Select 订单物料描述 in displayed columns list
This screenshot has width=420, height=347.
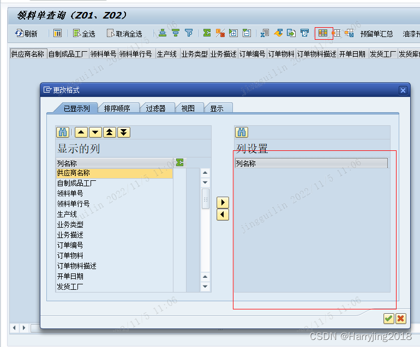[x=115, y=266]
